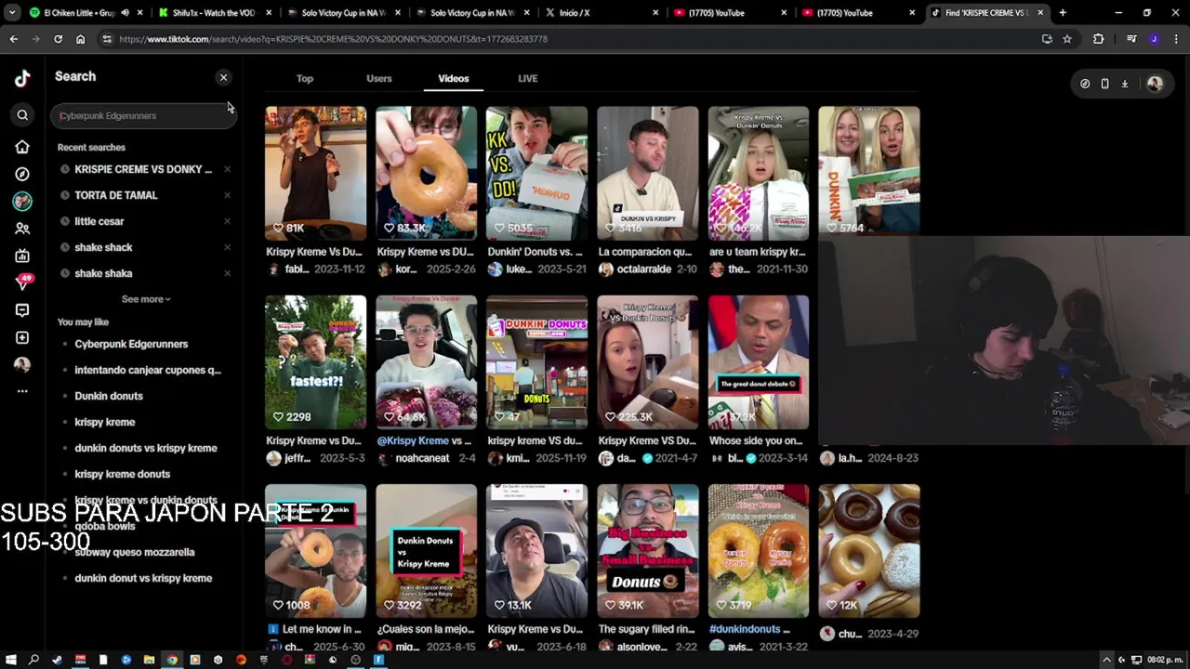The height and width of the screenshot is (669, 1190).
Task: Select recent search TORTA DE TAMAL
Action: (x=116, y=195)
